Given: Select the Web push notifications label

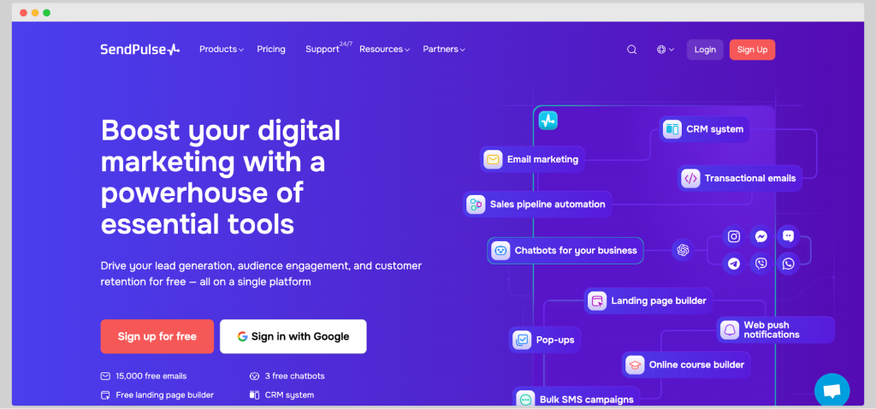Looking at the screenshot, I should (x=772, y=329).
